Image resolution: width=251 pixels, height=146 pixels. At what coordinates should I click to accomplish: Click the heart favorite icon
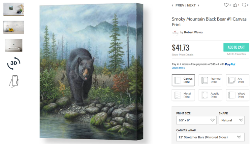(226, 5)
